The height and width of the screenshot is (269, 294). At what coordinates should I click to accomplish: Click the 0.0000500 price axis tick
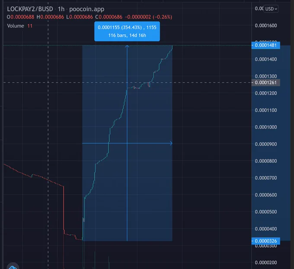click(266, 212)
